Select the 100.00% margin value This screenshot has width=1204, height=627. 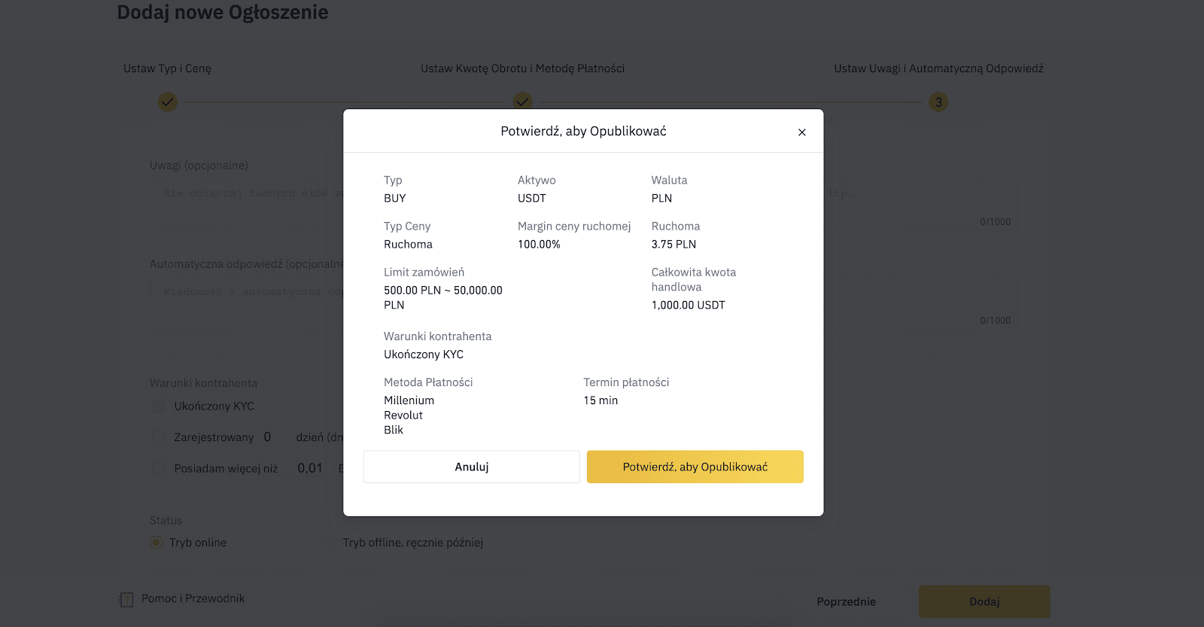[539, 244]
